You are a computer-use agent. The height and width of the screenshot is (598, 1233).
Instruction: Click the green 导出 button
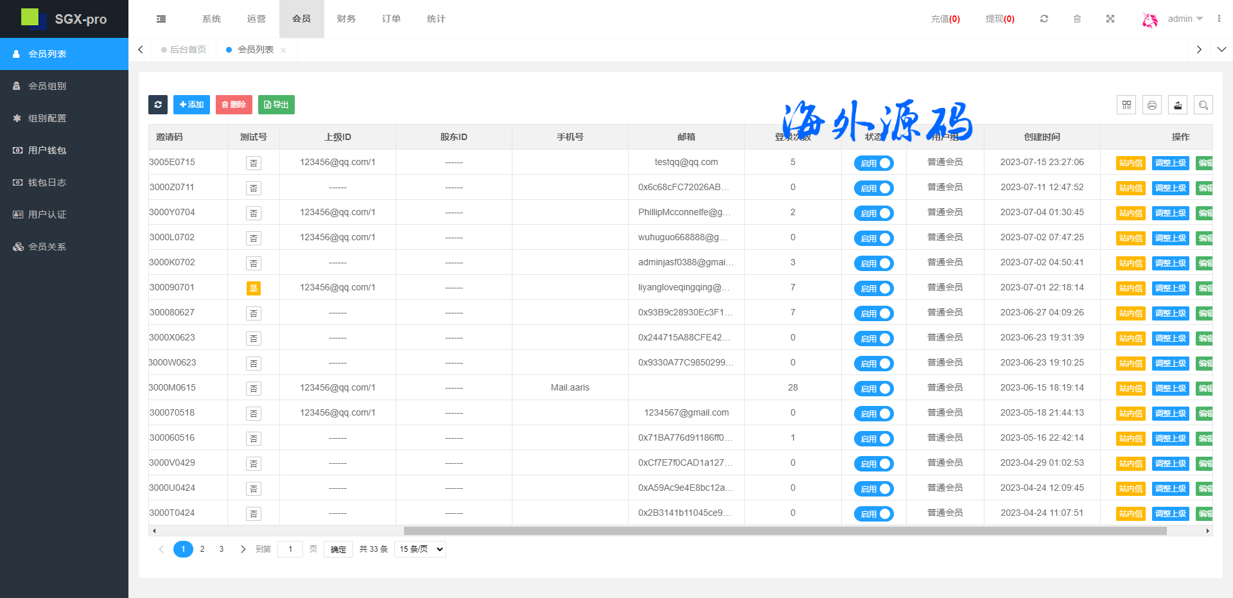coord(276,105)
